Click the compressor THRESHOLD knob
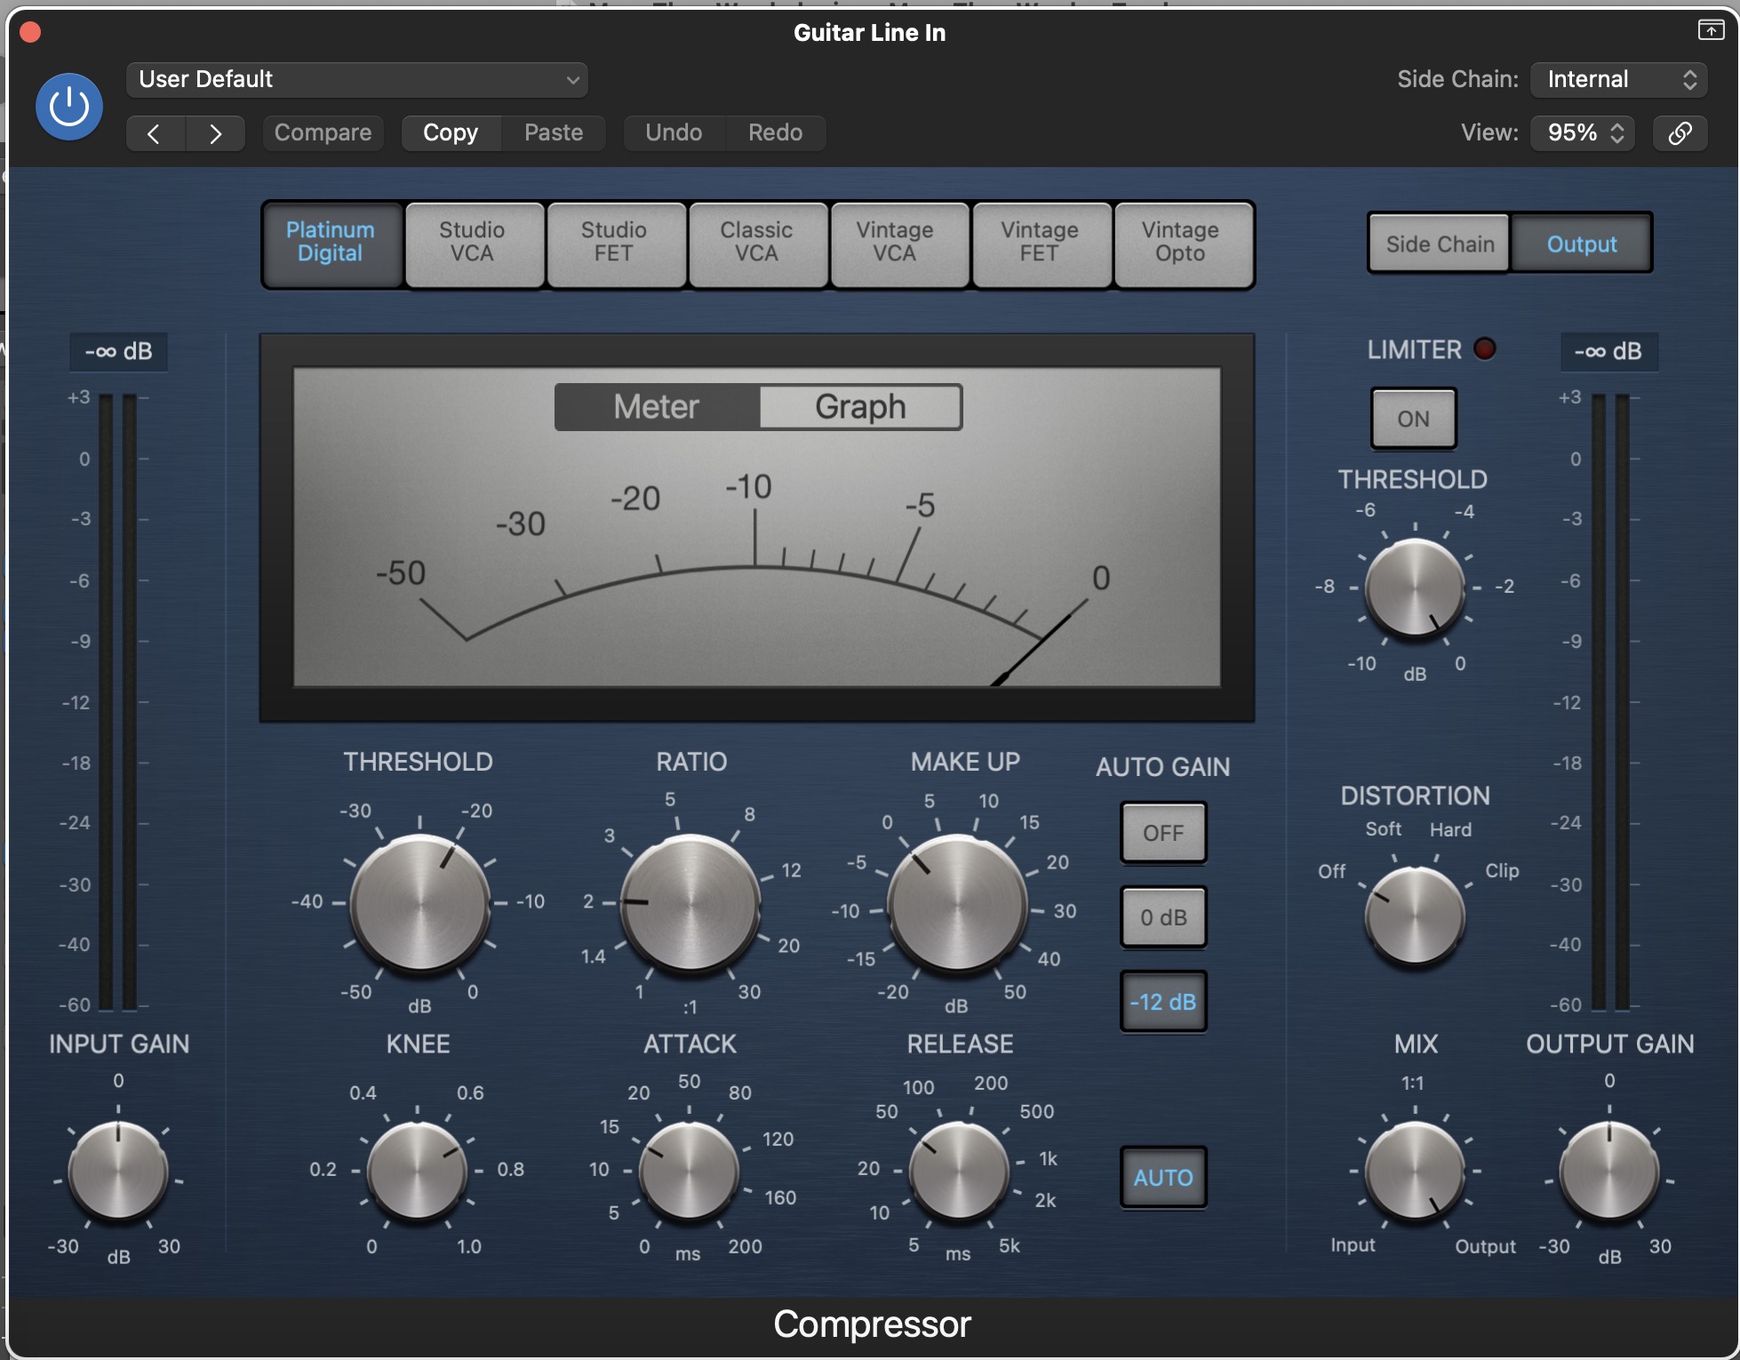This screenshot has height=1360, width=1740. (420, 903)
